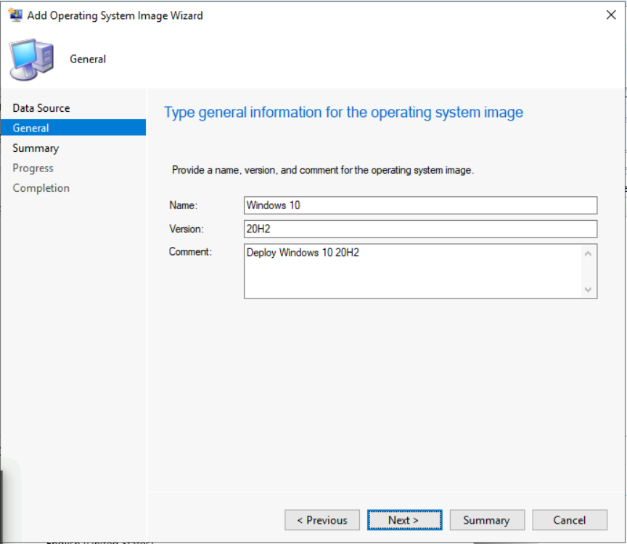Select the Progress step in the sidebar
The height and width of the screenshot is (544, 627).
(33, 168)
